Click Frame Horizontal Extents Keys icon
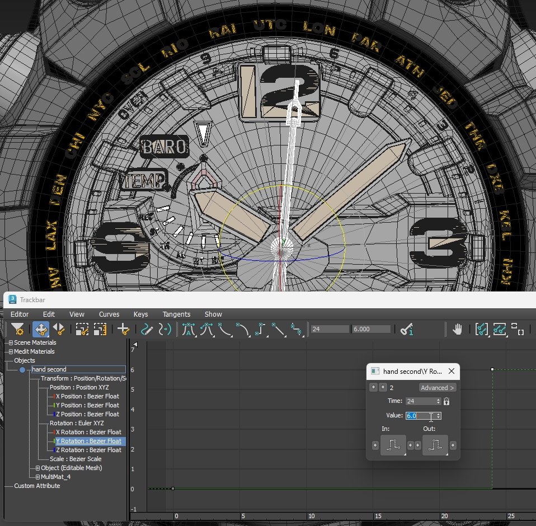 coord(481,330)
